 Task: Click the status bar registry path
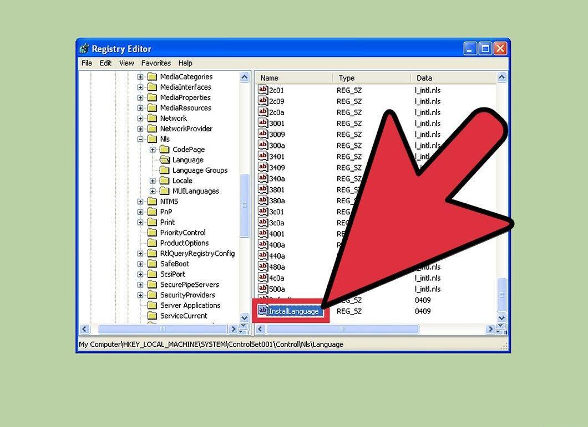pyautogui.click(x=211, y=344)
